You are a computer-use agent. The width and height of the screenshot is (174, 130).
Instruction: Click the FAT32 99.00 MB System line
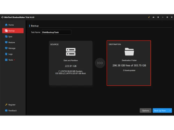71,71
